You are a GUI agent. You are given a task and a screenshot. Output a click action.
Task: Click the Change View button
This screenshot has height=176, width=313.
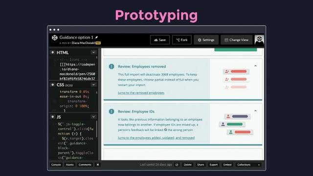click(236, 40)
